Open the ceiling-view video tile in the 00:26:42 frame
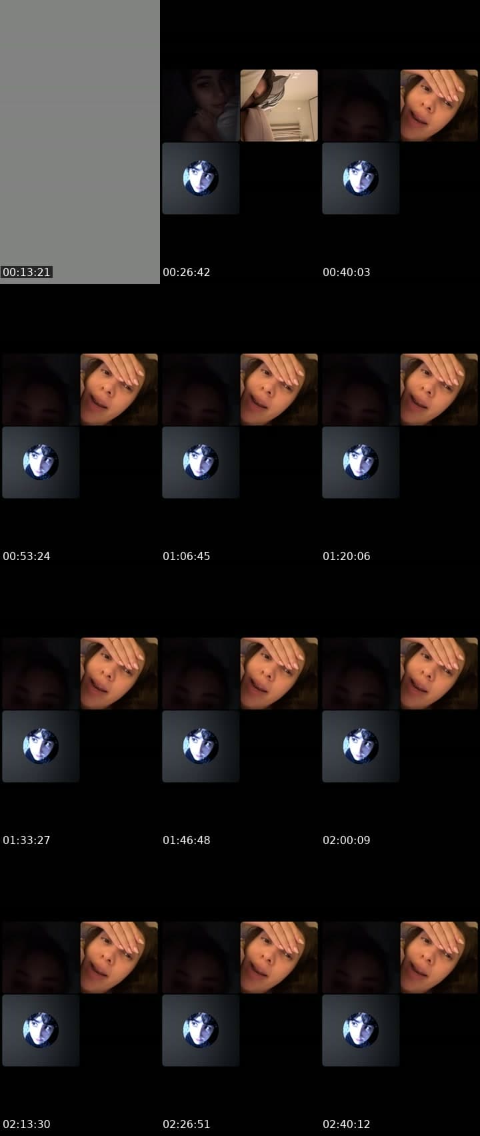480x1136 pixels. 279,105
